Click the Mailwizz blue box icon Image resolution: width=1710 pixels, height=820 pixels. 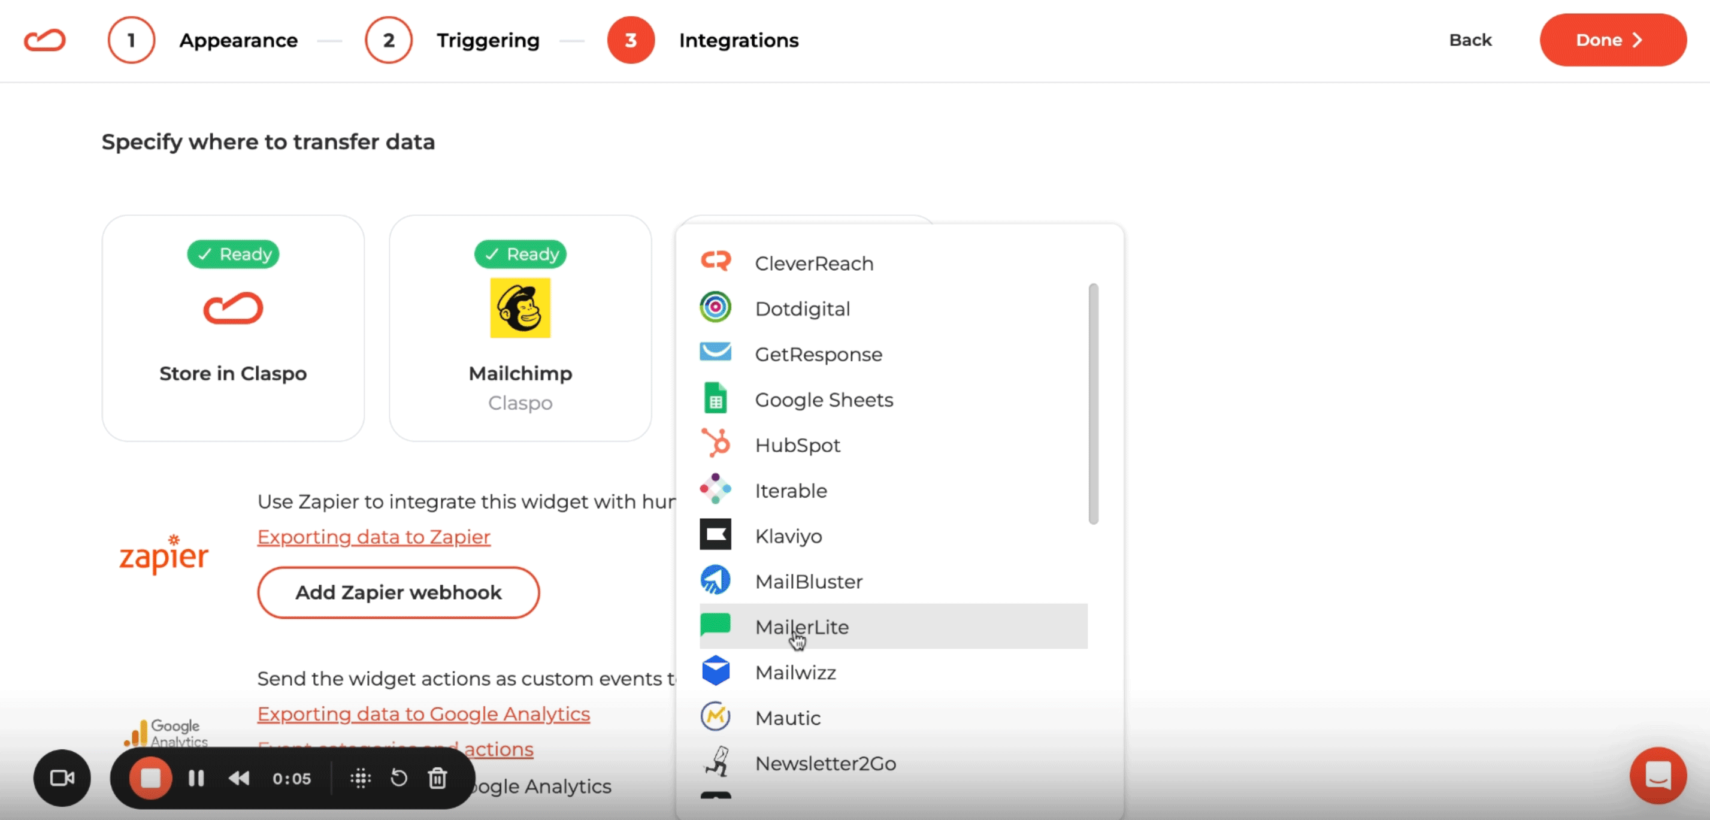pyautogui.click(x=715, y=670)
